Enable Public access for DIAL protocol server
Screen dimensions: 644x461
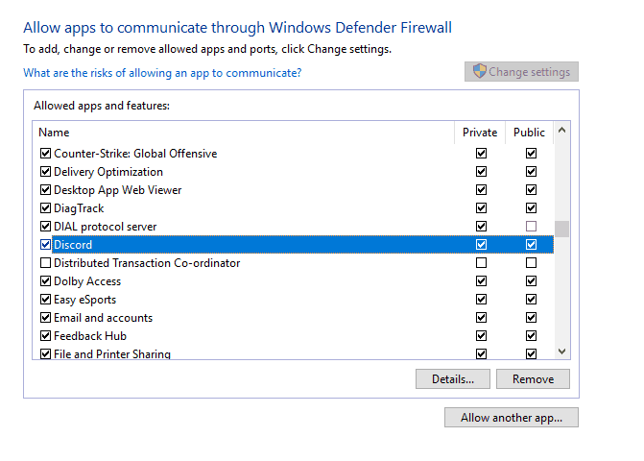tap(531, 226)
